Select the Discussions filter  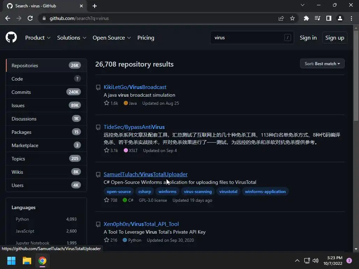46,118
